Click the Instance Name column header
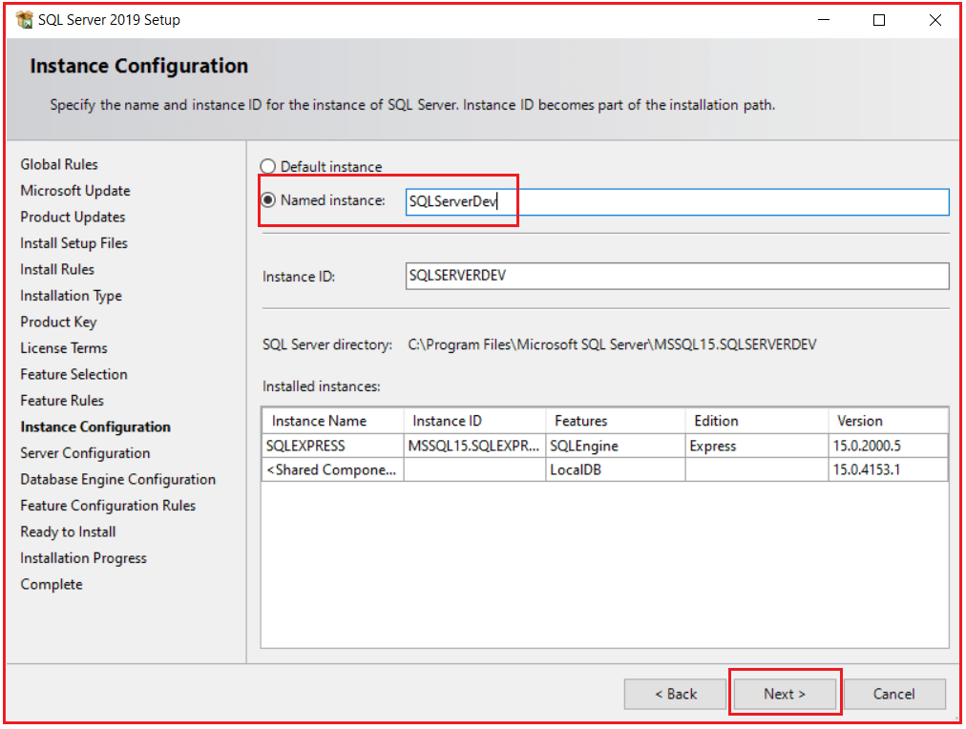This screenshot has width=966, height=729. click(x=333, y=421)
